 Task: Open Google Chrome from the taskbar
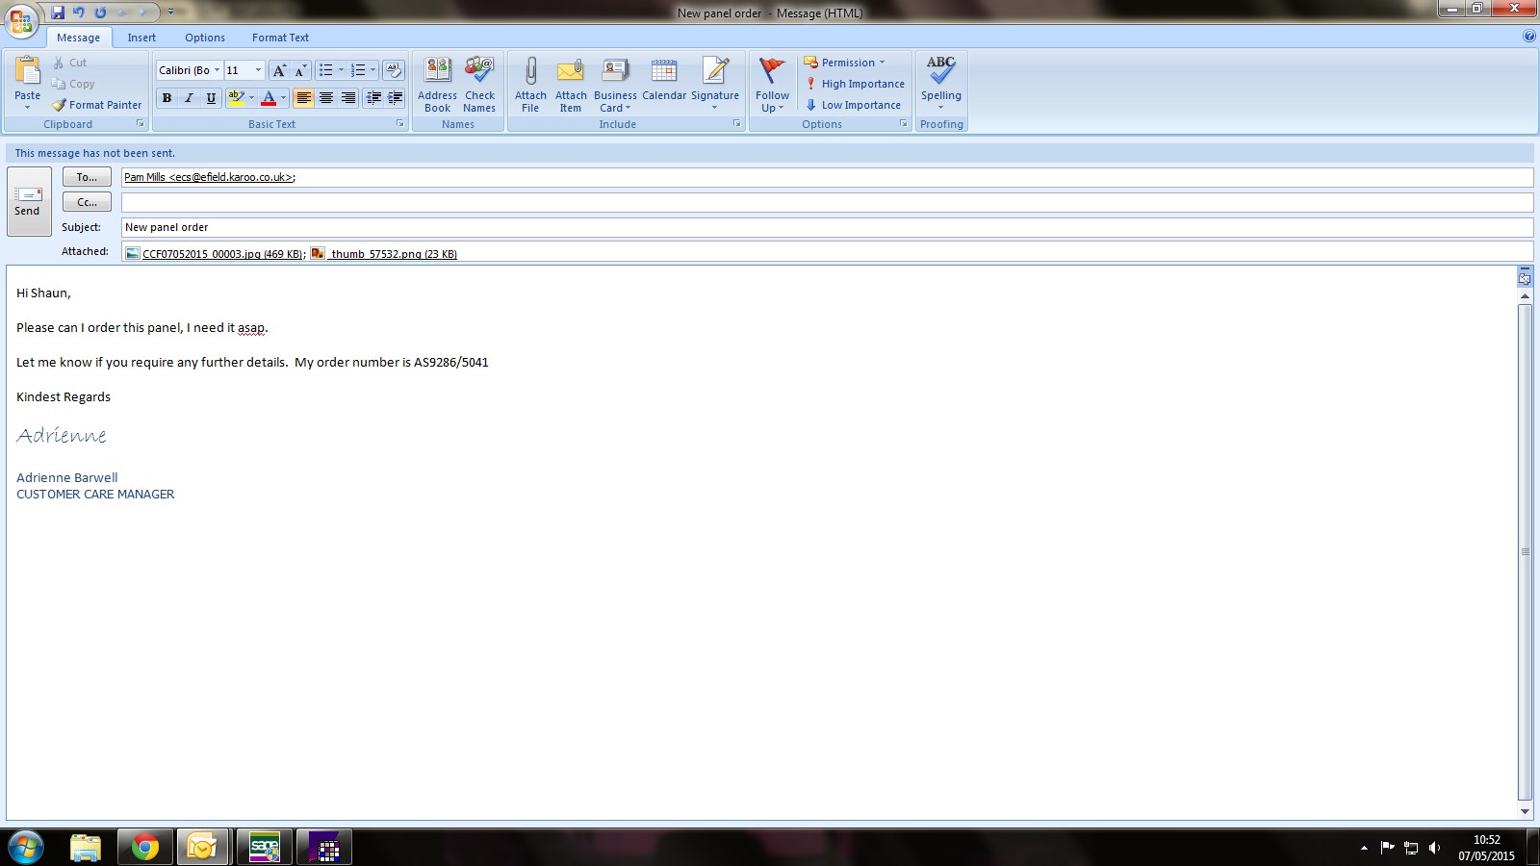coord(145,847)
